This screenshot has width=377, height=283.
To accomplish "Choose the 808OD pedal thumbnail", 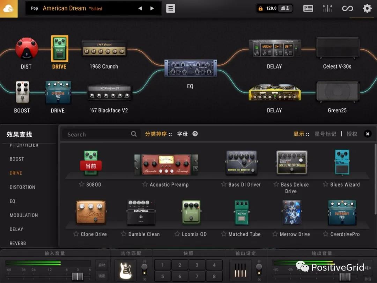I will 91,163.
